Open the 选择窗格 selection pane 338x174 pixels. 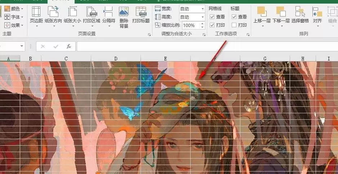pyautogui.click(x=300, y=15)
